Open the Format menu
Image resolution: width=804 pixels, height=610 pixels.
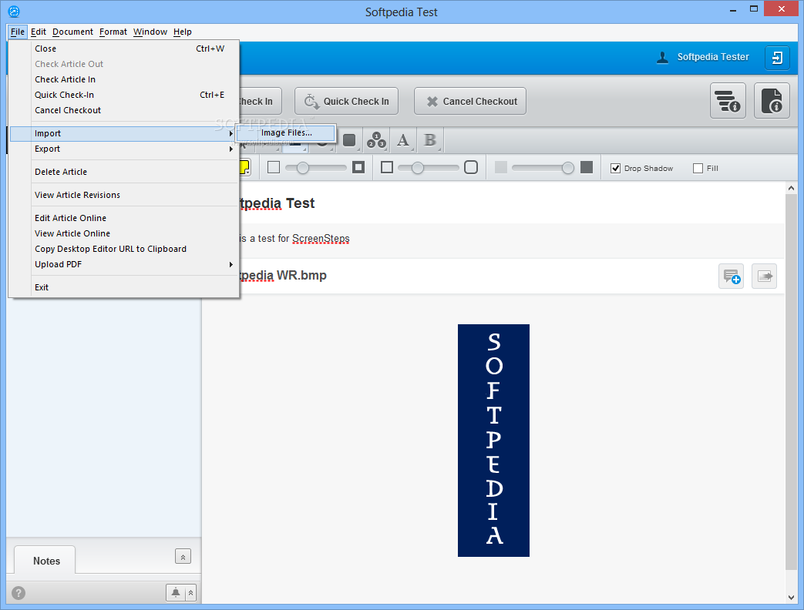[x=113, y=32]
